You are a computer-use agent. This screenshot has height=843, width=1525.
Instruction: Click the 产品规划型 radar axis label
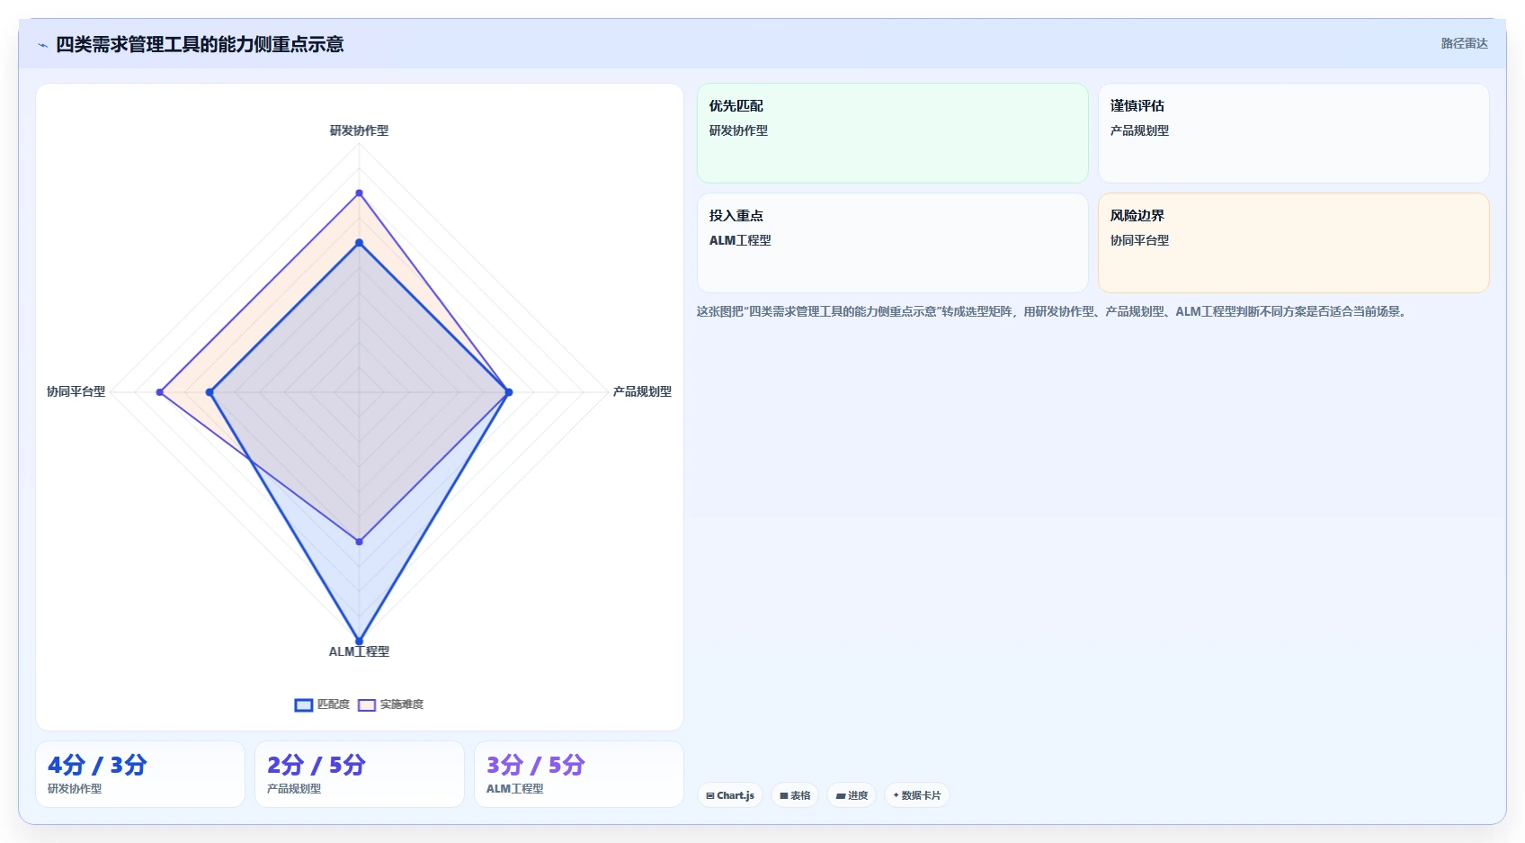point(642,391)
